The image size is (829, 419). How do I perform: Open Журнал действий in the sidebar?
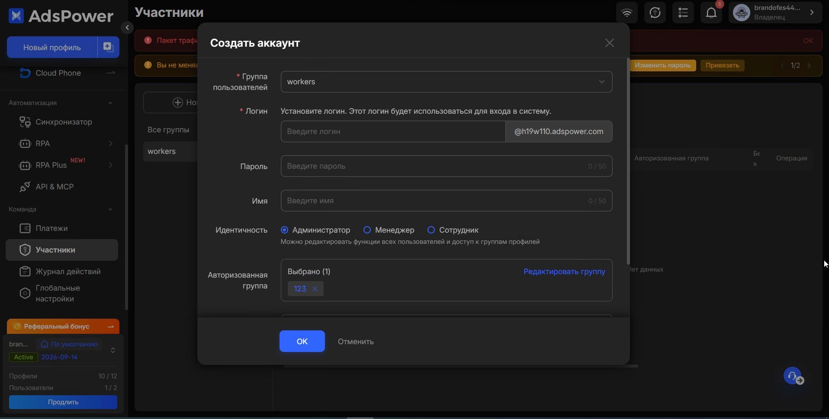point(62,272)
